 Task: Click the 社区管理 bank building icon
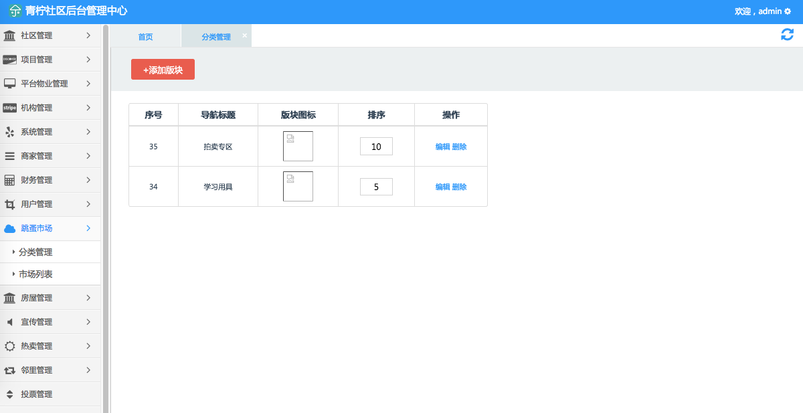[9, 35]
